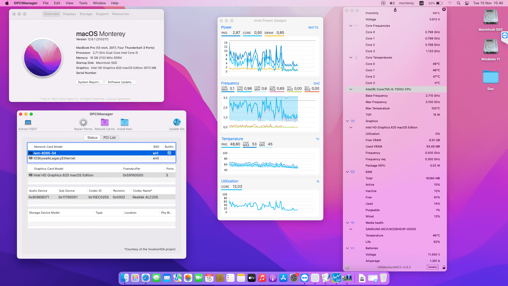
Task: Open Messages from the Dock
Action: point(156,278)
